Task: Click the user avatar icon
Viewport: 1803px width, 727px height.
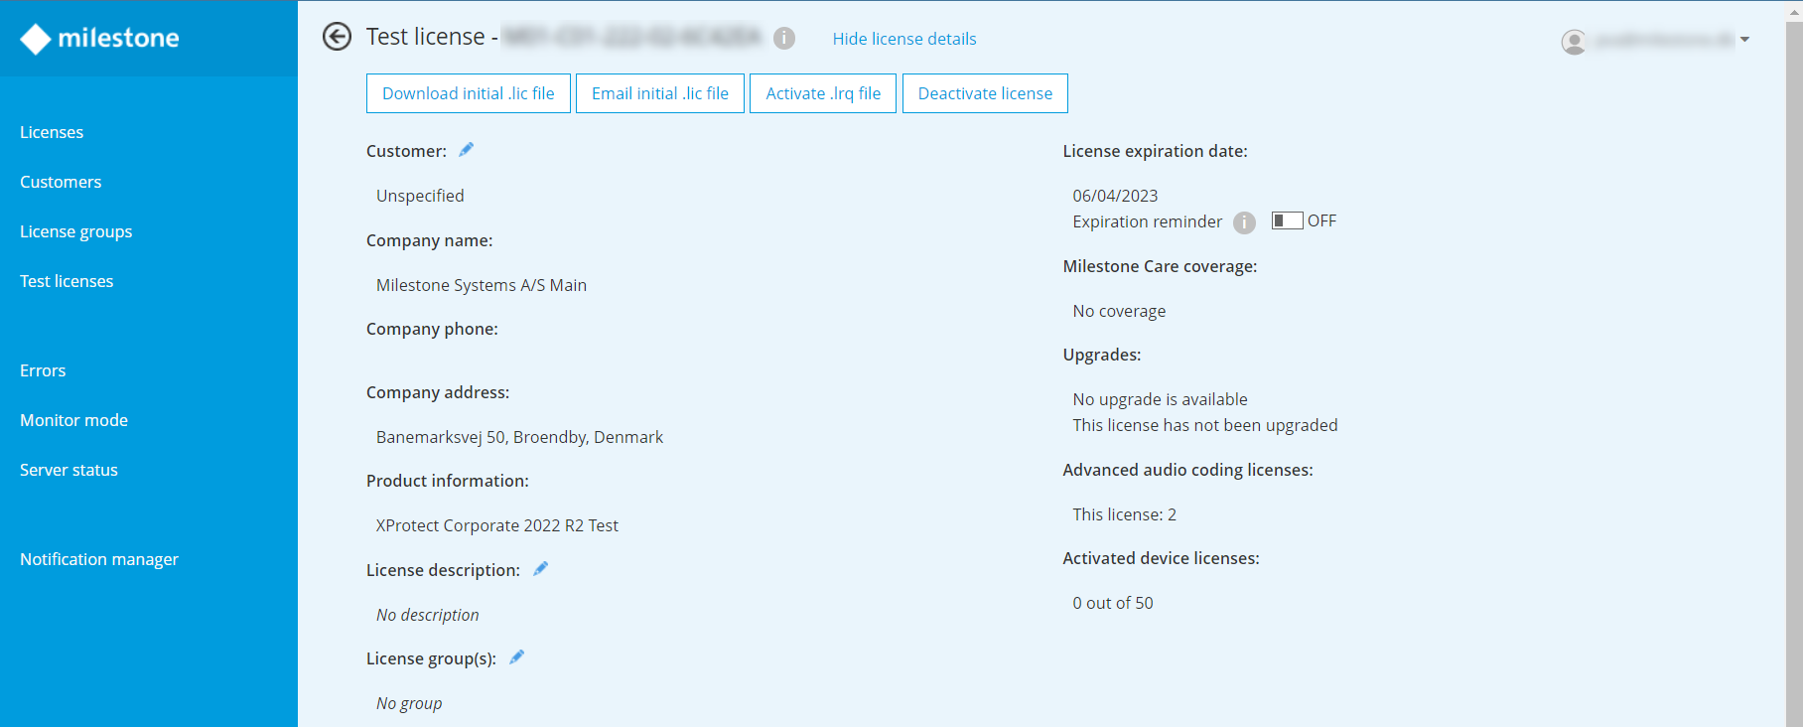Action: coord(1574,41)
